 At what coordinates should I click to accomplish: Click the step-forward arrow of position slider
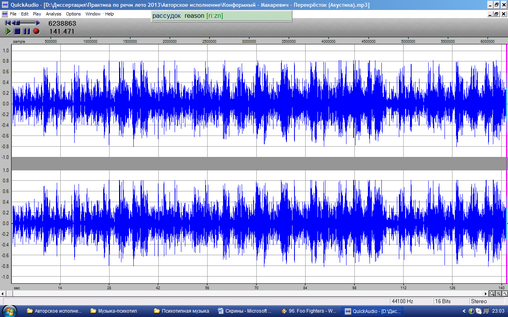click(x=38, y=23)
